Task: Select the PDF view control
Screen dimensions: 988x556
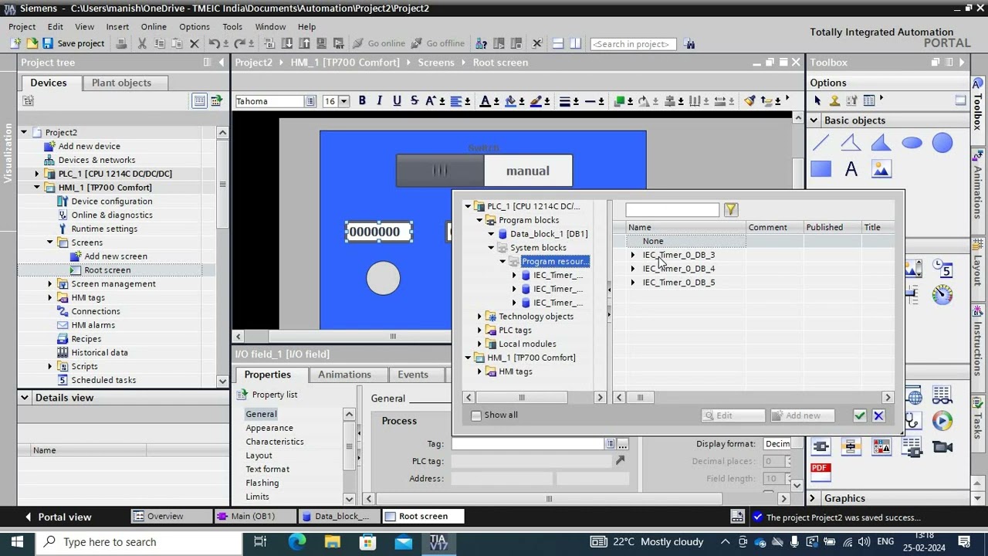Action: [x=821, y=472]
